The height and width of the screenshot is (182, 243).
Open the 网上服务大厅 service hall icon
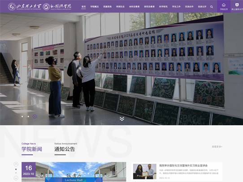237,6
